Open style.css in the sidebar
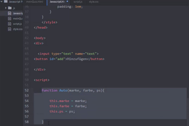The height and width of the screenshot is (126, 189). click(x=18, y=29)
